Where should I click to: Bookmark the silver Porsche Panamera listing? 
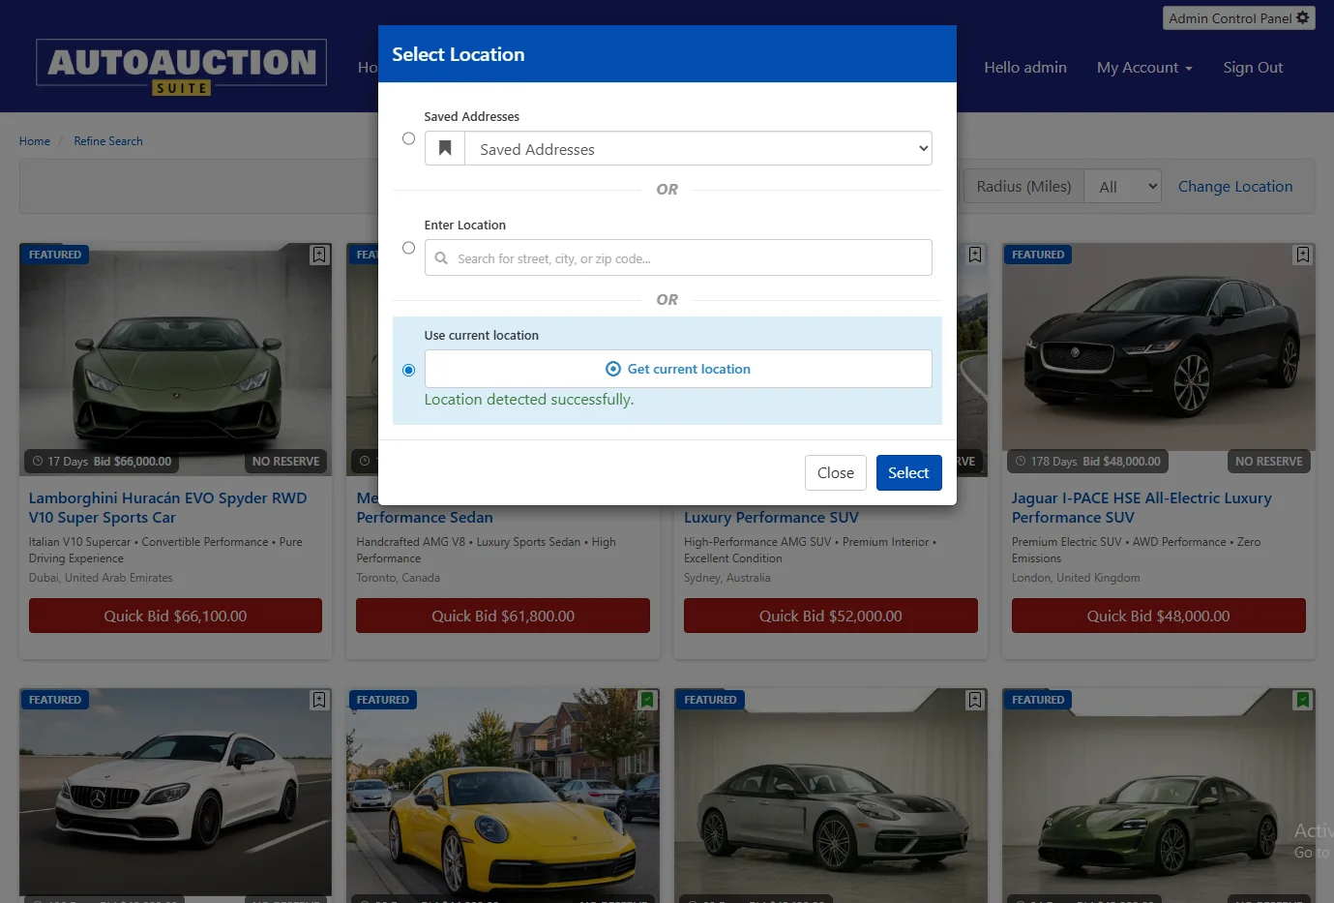(975, 700)
